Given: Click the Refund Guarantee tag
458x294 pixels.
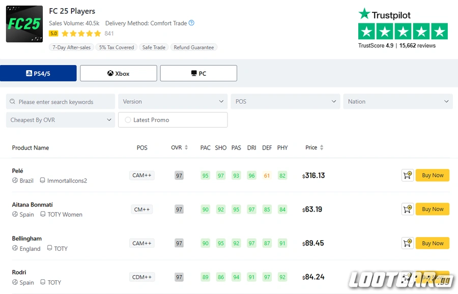Looking at the screenshot, I should (194, 47).
